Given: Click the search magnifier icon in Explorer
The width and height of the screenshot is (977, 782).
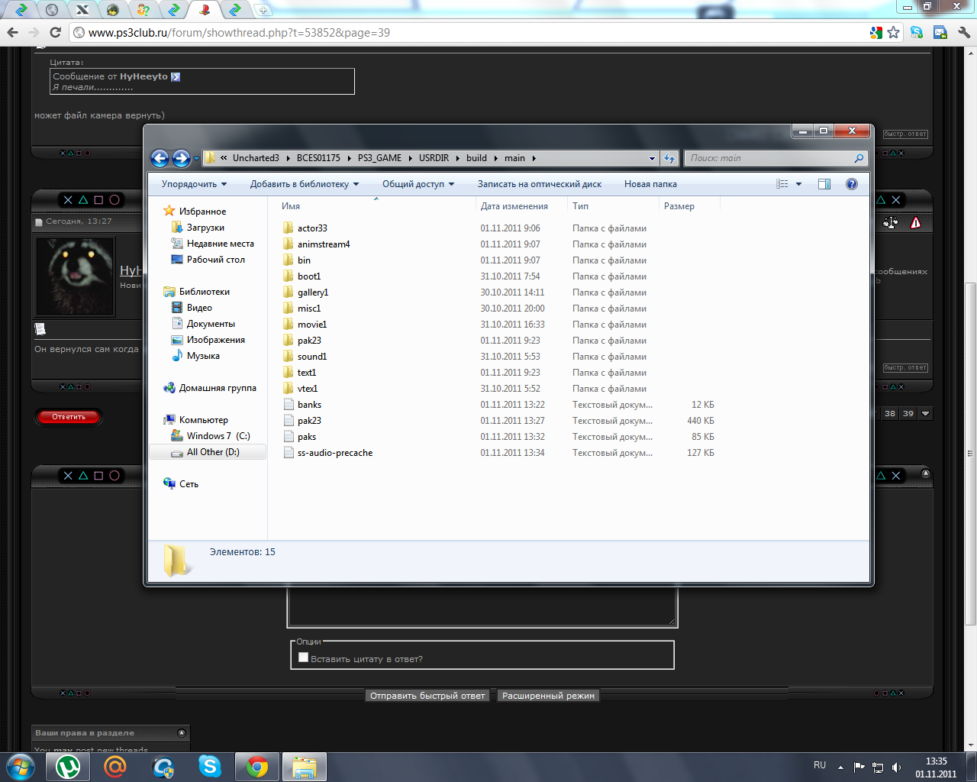Looking at the screenshot, I should click(x=859, y=158).
